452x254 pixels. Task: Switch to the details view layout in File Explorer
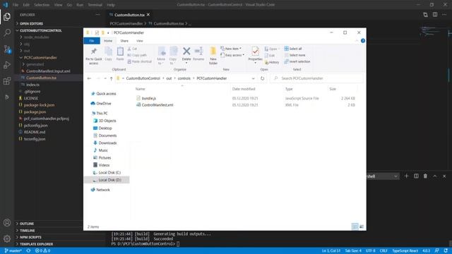[355, 226]
